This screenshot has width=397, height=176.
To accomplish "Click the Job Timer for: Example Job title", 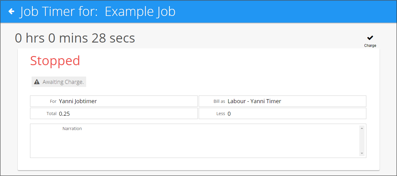I will click(x=98, y=12).
